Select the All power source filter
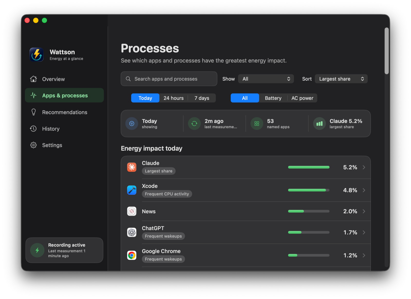This screenshot has height=299, width=411. [x=245, y=98]
